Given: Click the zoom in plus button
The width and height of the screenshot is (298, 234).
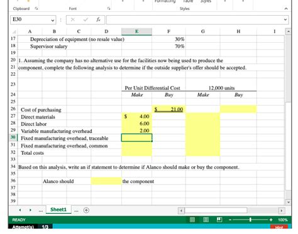Looking at the screenshot, I should click(x=271, y=220).
